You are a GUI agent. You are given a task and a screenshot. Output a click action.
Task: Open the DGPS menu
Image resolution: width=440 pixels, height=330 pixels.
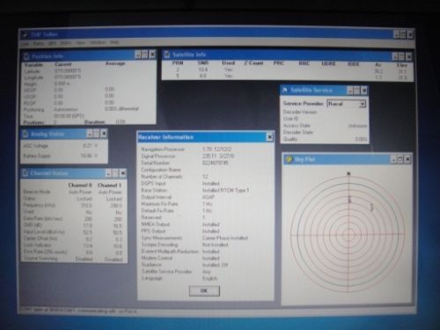click(66, 43)
